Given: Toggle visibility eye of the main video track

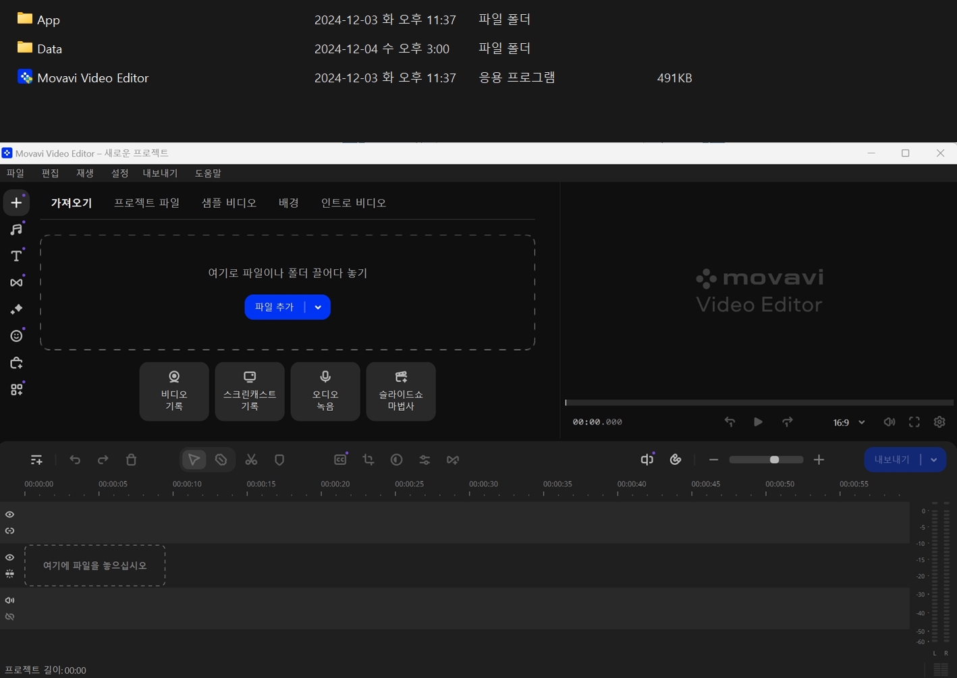Looking at the screenshot, I should 9,558.
